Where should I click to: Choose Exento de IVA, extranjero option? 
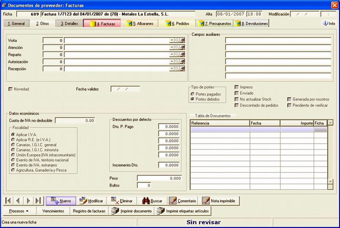click(13, 165)
